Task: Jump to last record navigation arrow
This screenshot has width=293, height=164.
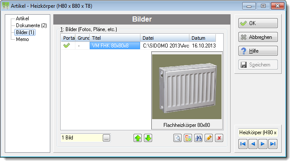Action: point(273,144)
